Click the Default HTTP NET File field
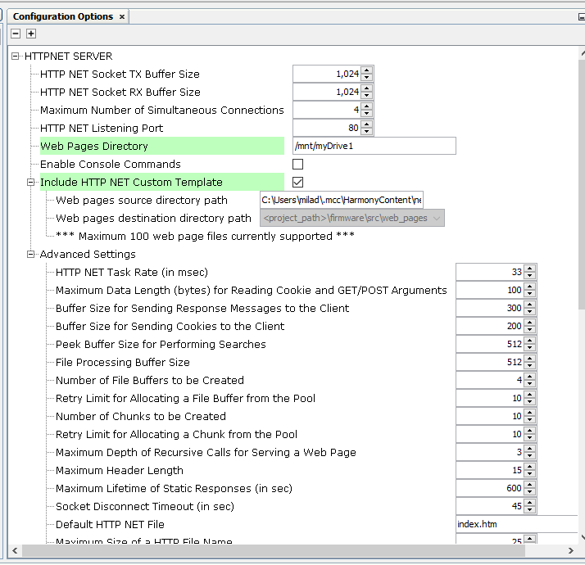Screen dimensions: 585x565 [x=516, y=525]
